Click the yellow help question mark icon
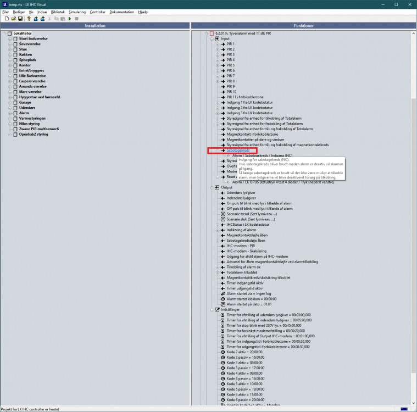This screenshot has width=417, height=412. click(x=29, y=19)
